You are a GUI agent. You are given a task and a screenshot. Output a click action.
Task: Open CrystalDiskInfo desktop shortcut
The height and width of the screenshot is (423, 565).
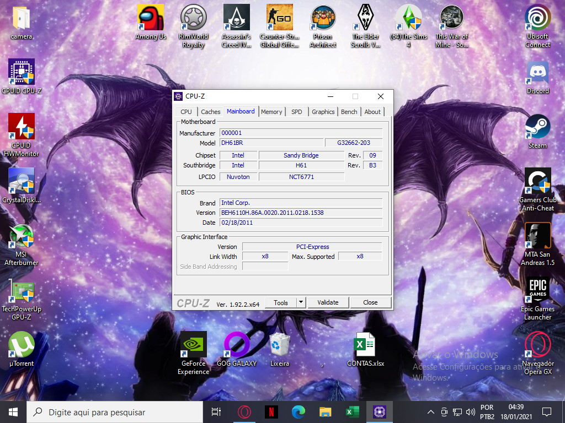pyautogui.click(x=22, y=186)
